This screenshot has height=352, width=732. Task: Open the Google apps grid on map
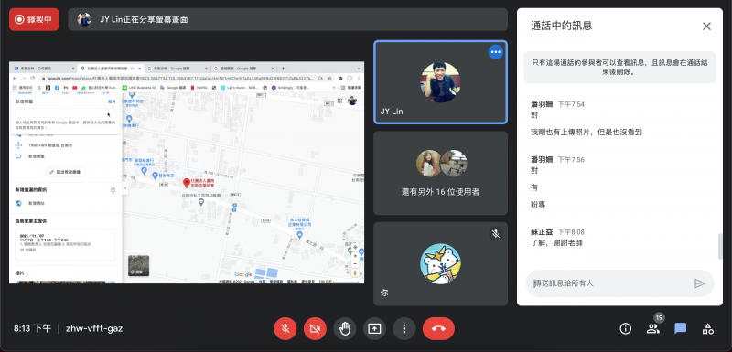tap(340, 101)
